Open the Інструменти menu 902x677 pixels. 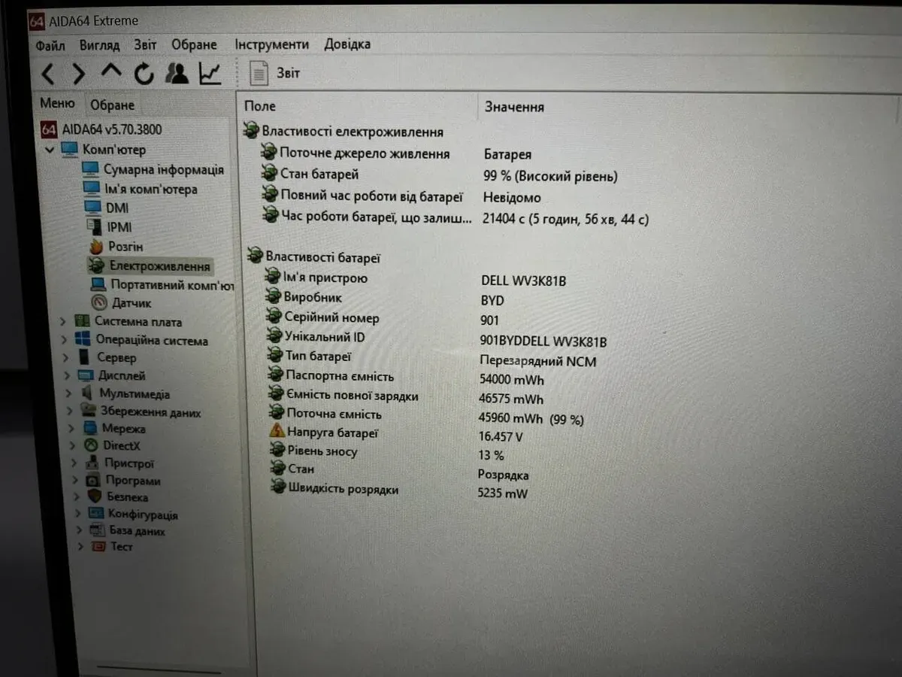coord(271,44)
